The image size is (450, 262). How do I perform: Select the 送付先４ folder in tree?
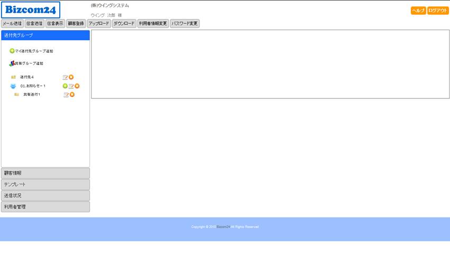point(26,77)
